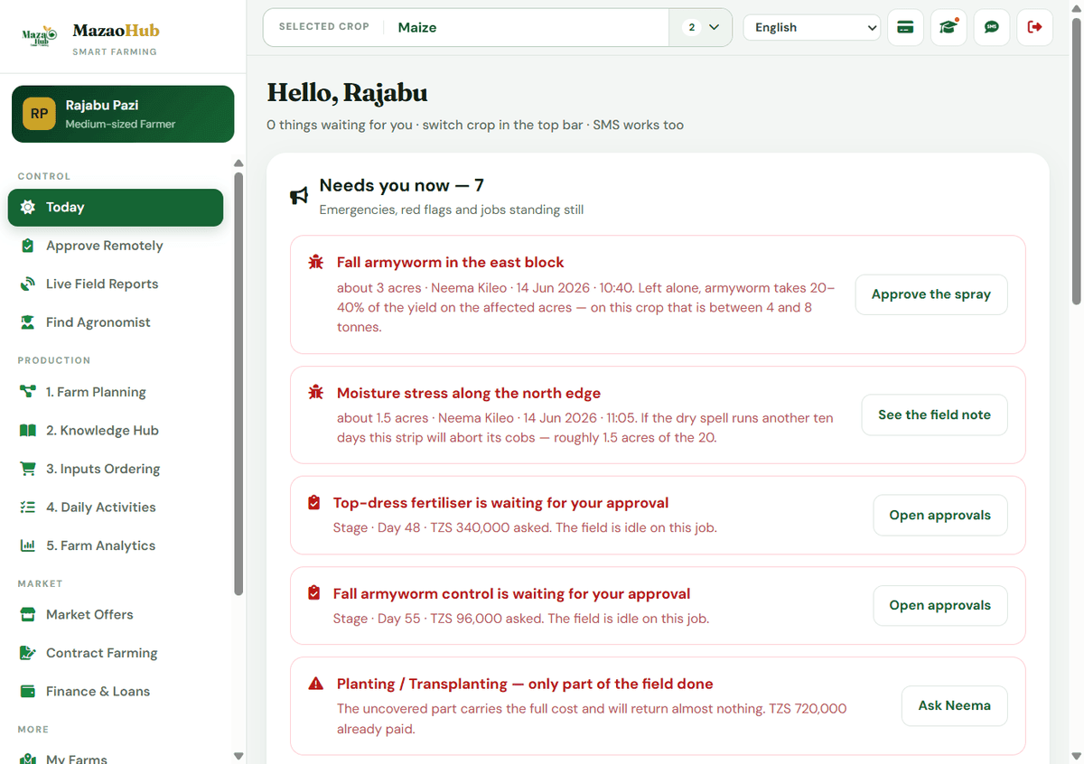Click the Knowledge Hub book icon

tap(28, 431)
